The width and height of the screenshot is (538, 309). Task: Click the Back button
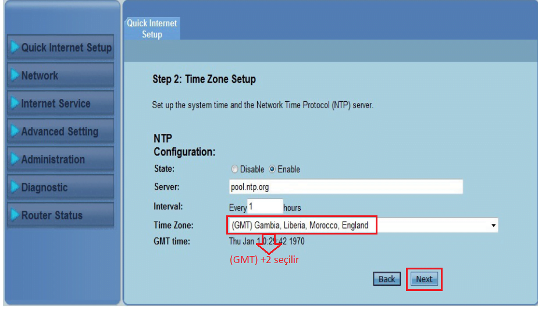pos(387,279)
